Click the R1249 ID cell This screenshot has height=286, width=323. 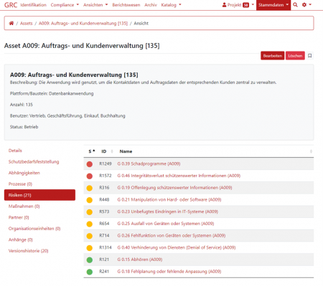(106, 163)
